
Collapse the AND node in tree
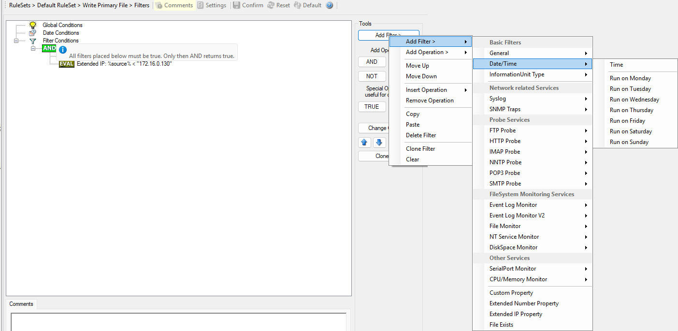[x=33, y=48]
